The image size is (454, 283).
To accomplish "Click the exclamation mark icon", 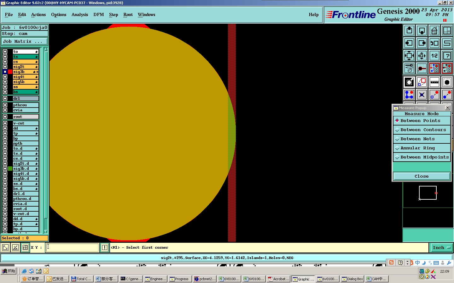I will [105, 247].
